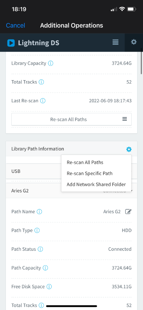Open settings gear in Lightning DS header
This screenshot has height=310, width=143.
coord(134,42)
